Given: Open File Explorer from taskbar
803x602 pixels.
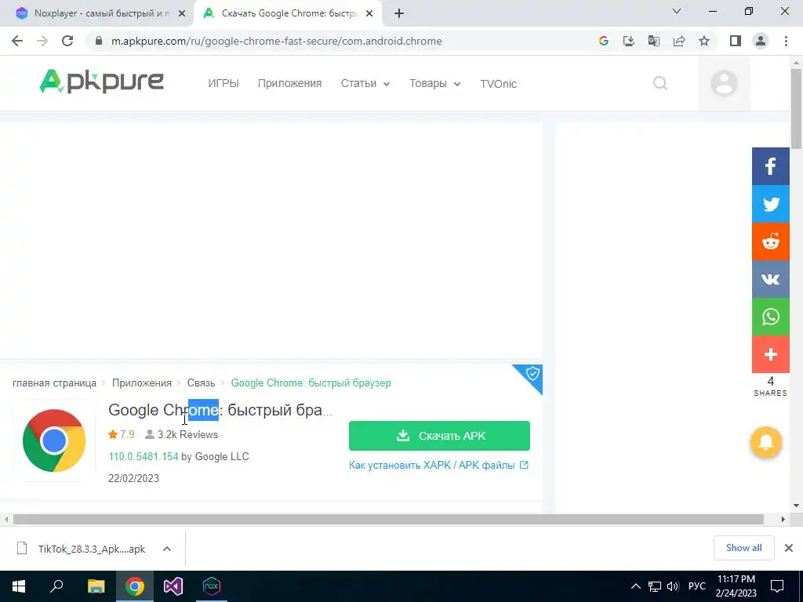Looking at the screenshot, I should [96, 586].
